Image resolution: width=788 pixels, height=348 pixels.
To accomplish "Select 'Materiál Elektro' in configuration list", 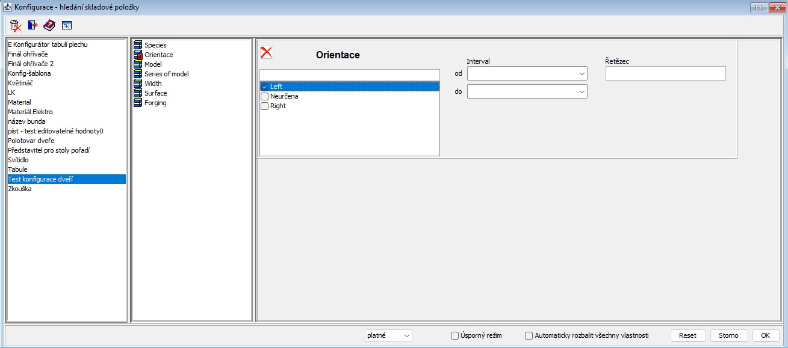I will (30, 112).
